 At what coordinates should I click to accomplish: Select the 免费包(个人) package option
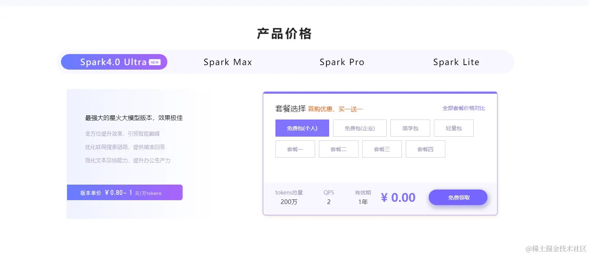[x=302, y=128]
